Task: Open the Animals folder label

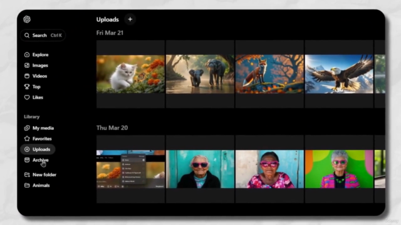Action: (x=41, y=186)
